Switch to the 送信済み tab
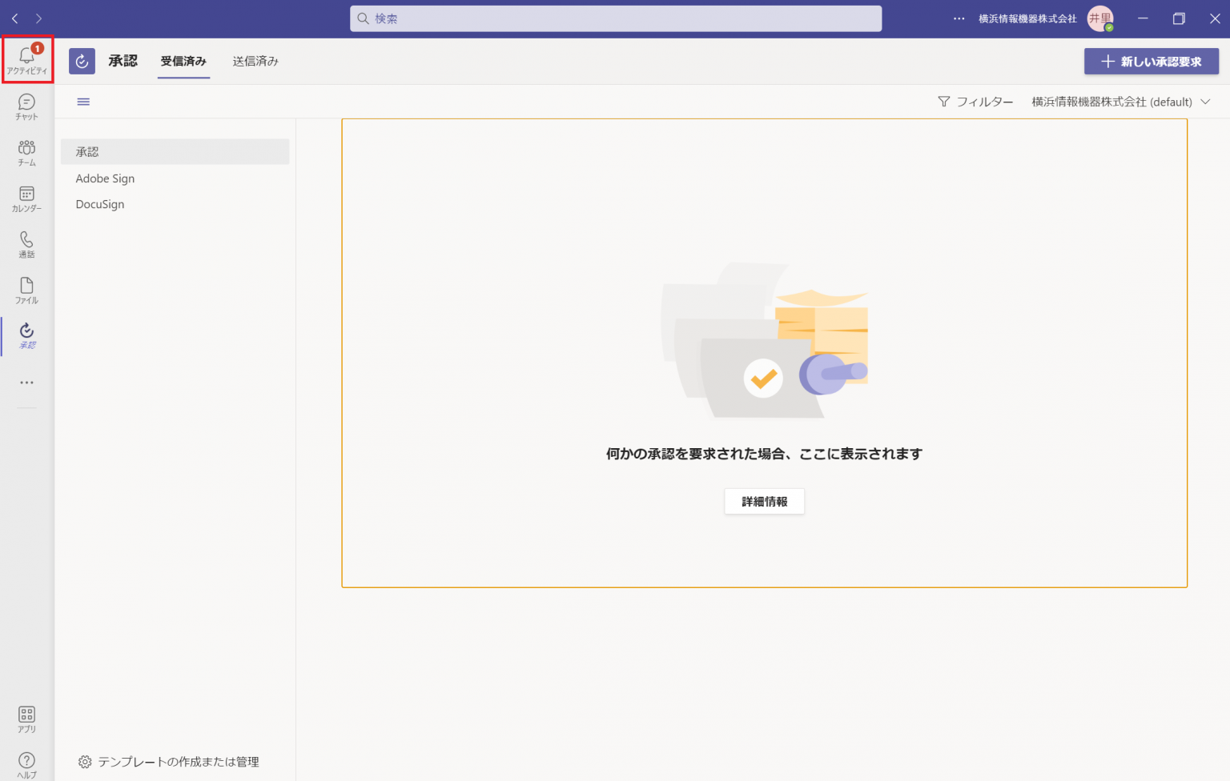 (255, 61)
